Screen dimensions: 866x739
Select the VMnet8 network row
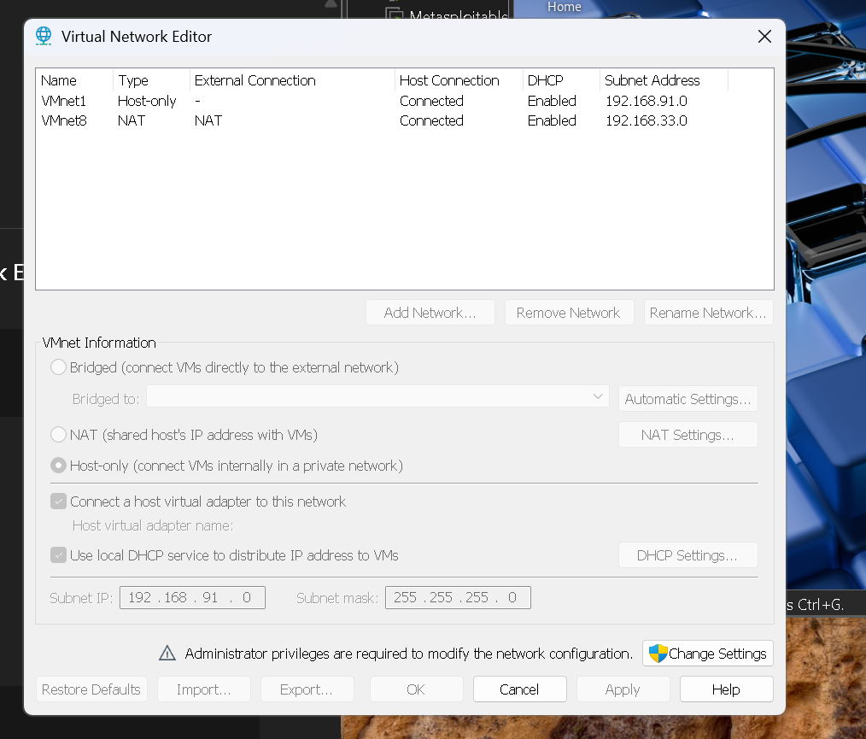171,120
